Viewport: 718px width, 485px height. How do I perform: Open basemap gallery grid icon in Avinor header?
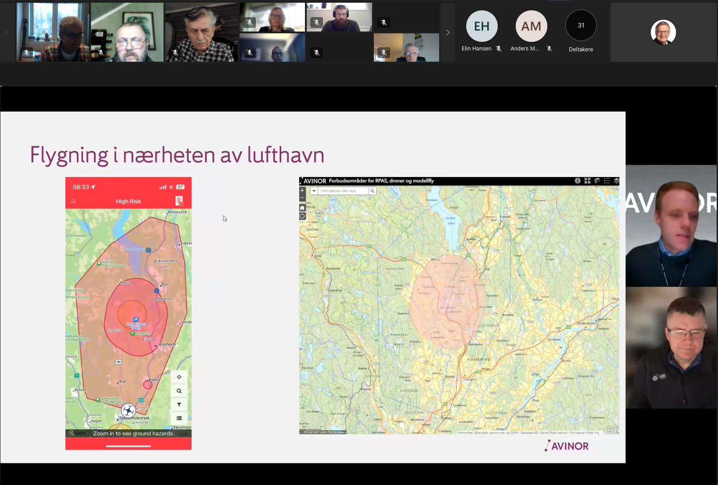coord(587,181)
